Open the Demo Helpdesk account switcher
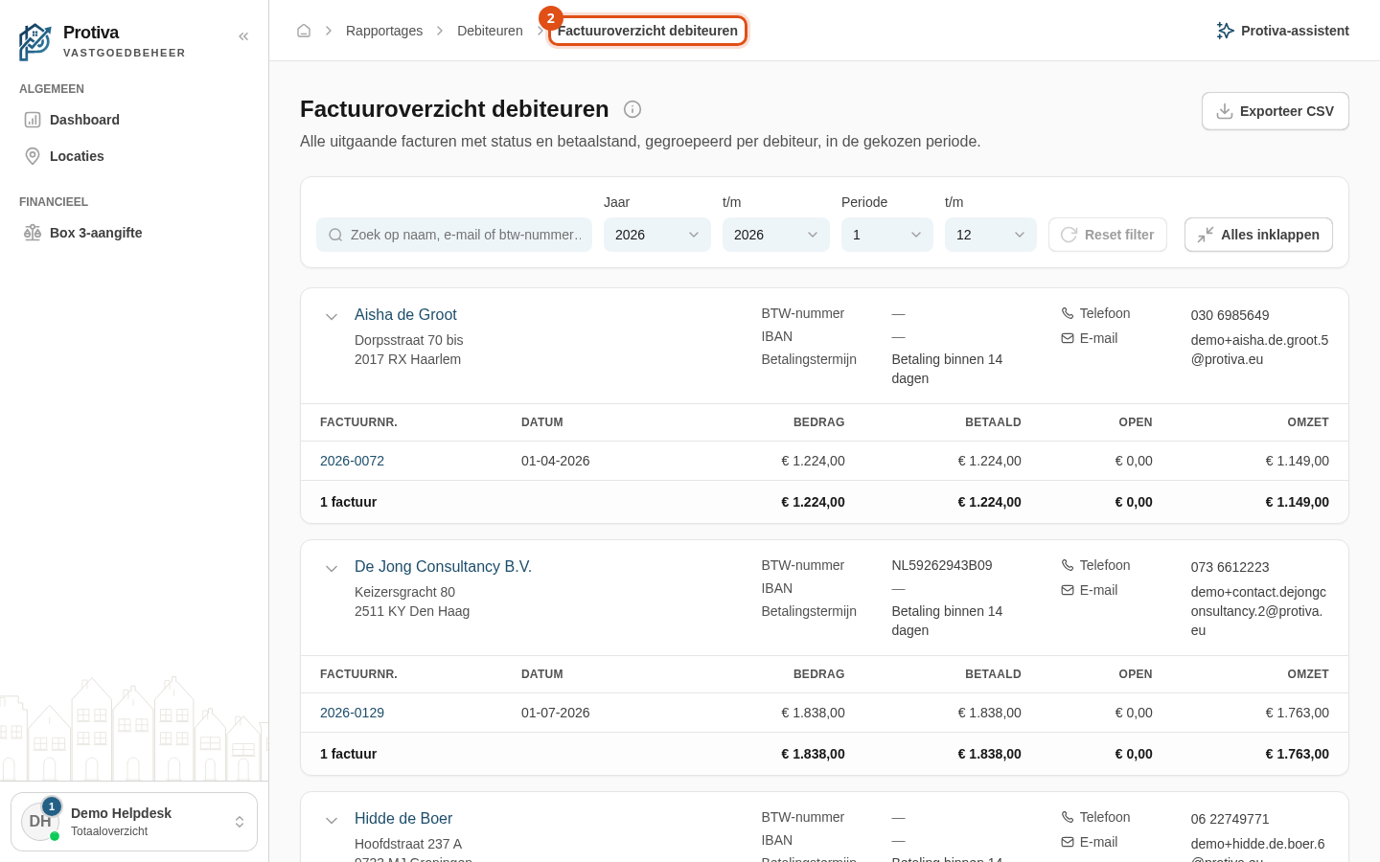Viewport: 1380px width, 862px height. [134, 822]
